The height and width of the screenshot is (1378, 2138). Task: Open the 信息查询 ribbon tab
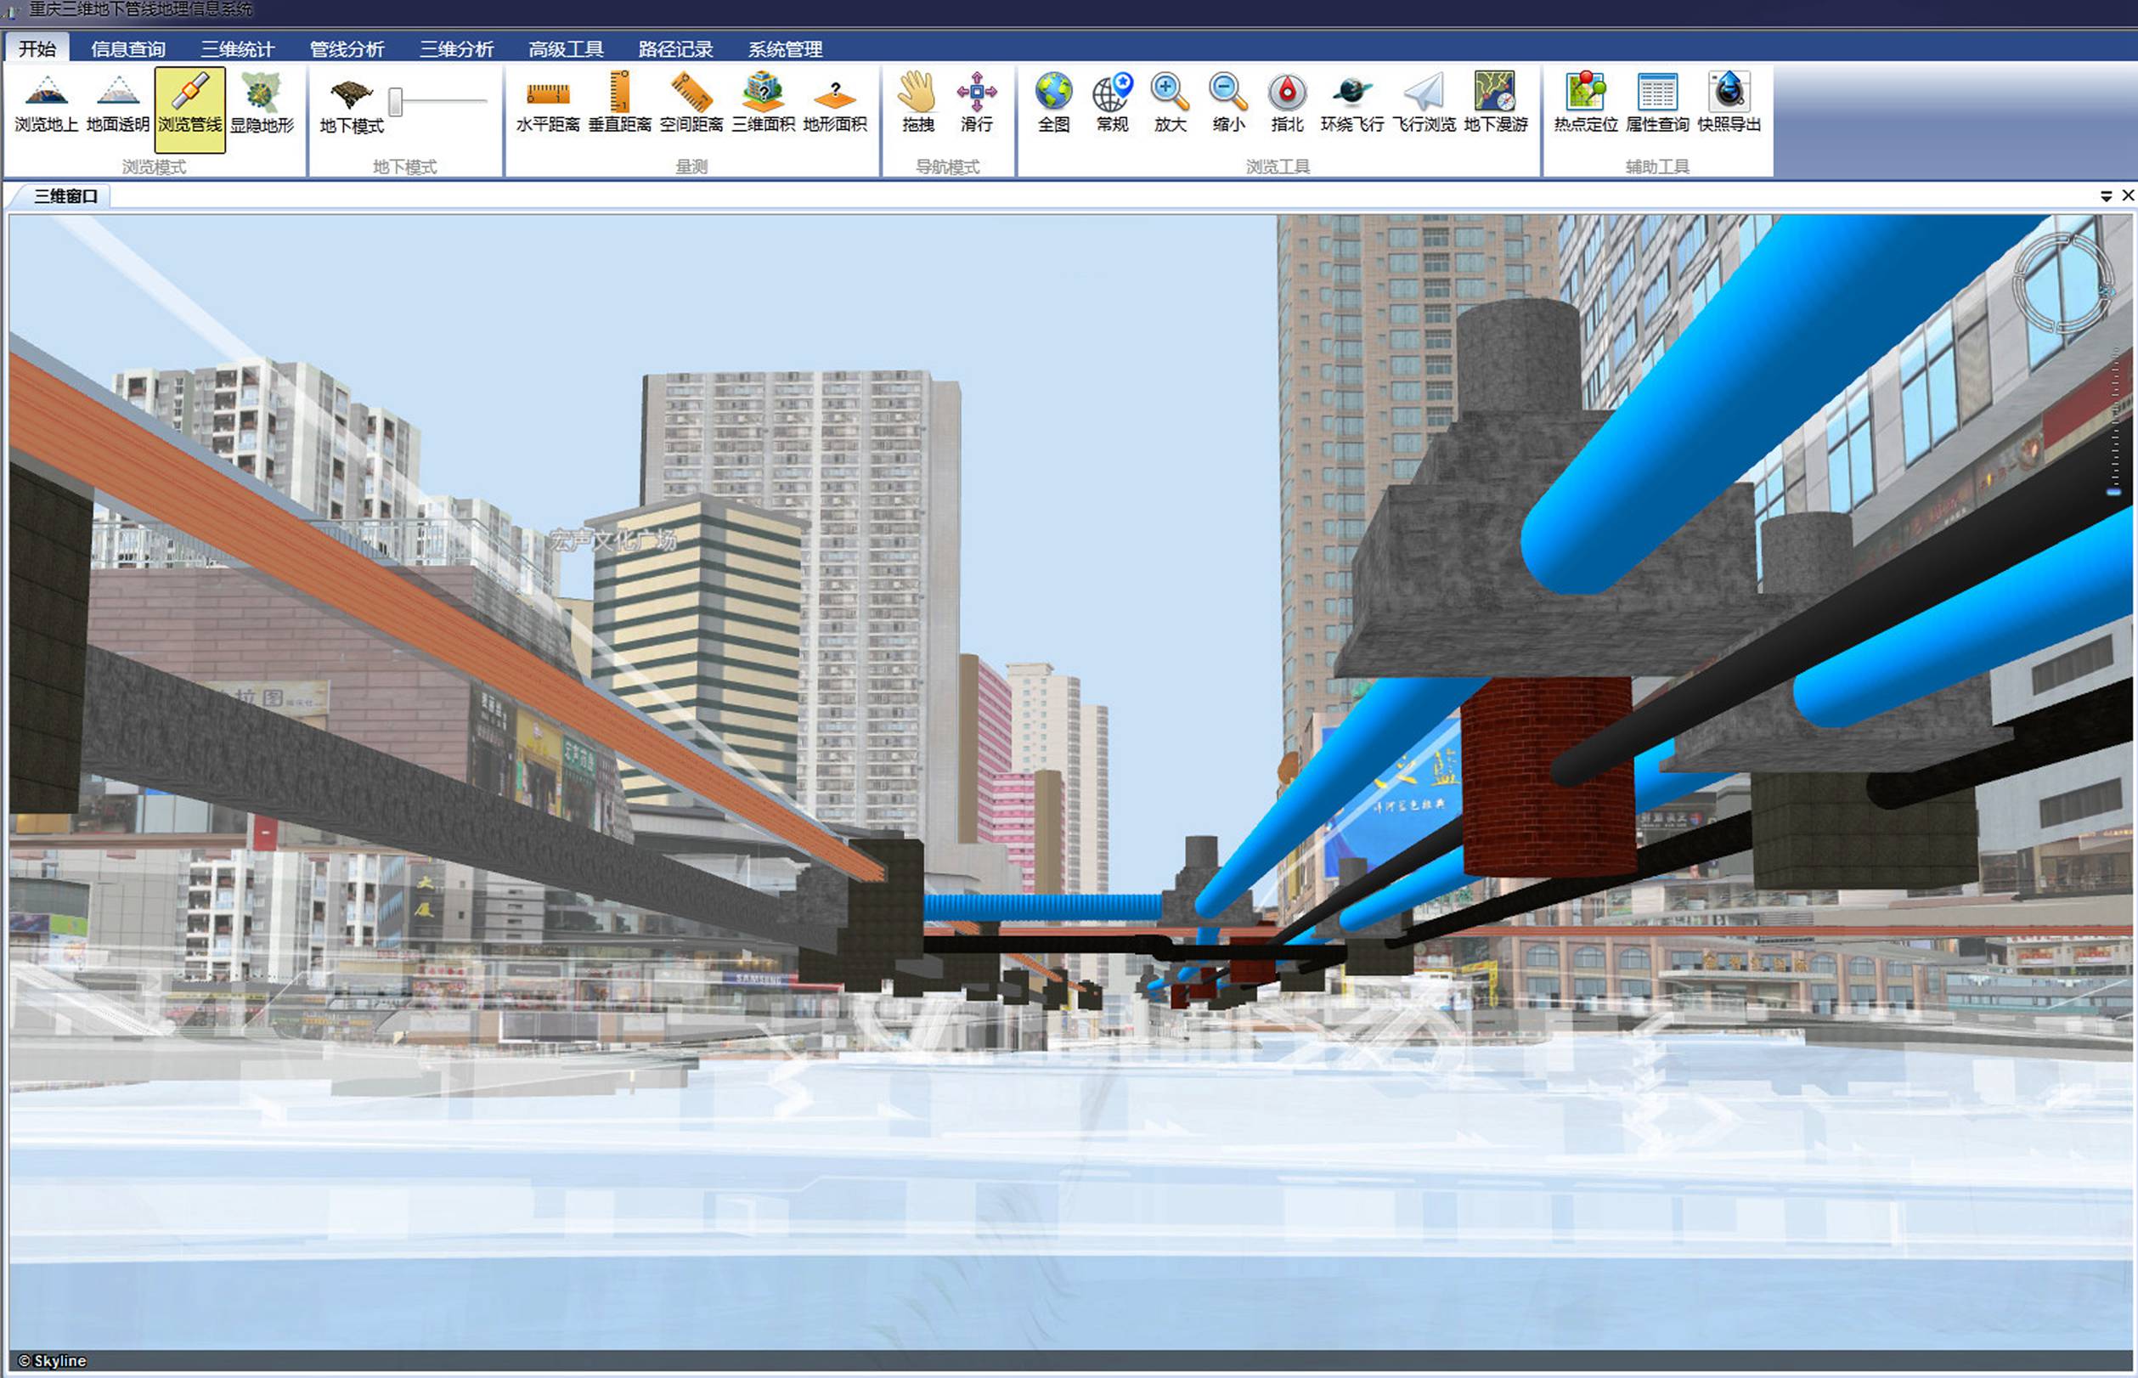pos(128,49)
